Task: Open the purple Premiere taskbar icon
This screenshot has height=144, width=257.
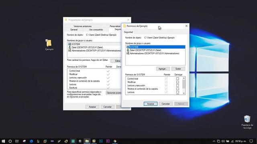Action: pyautogui.click(x=108, y=141)
